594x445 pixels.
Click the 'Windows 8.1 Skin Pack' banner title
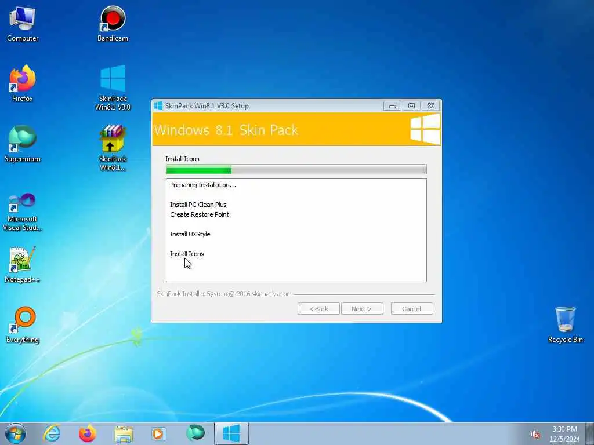pyautogui.click(x=226, y=130)
